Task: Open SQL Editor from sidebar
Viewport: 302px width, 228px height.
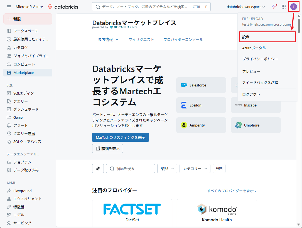Action: pos(23,93)
